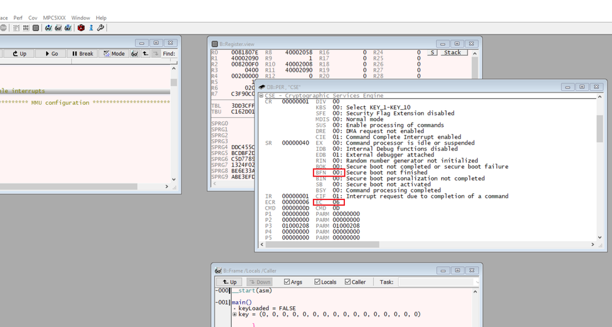The height and width of the screenshot is (327, 612).
Task: Click the Go button
Action: pyautogui.click(x=51, y=53)
